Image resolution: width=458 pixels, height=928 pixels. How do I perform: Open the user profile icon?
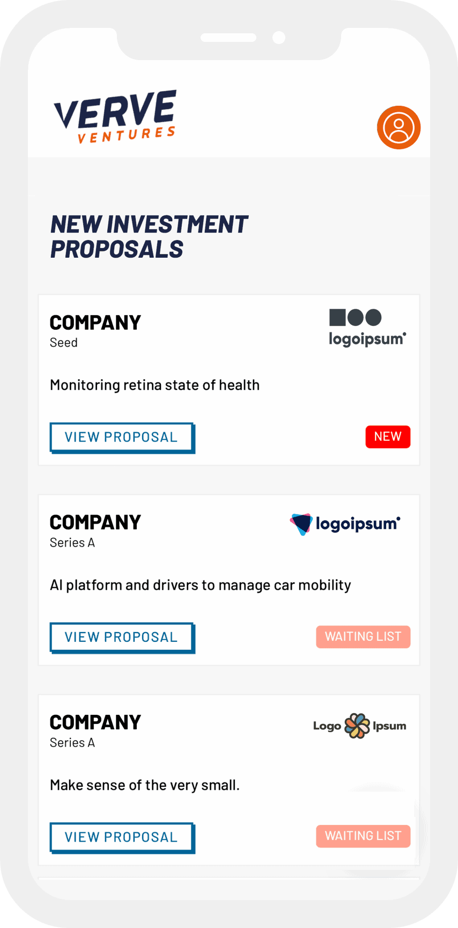click(x=398, y=128)
